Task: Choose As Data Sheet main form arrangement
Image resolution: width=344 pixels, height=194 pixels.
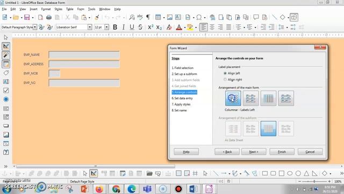Action: [x=268, y=98]
